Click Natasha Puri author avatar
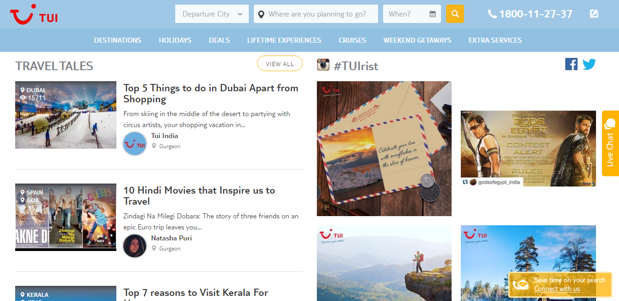The image size is (619, 301). (x=135, y=246)
